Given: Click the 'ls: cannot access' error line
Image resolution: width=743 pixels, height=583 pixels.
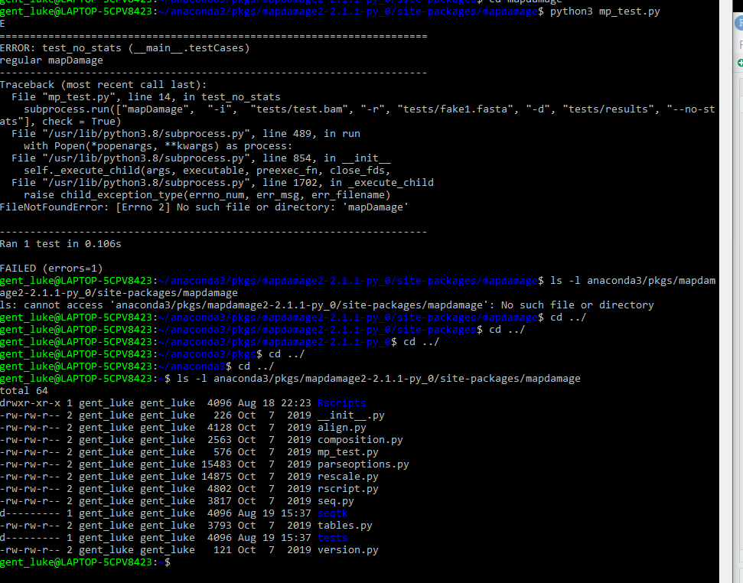Looking at the screenshot, I should [x=327, y=305].
